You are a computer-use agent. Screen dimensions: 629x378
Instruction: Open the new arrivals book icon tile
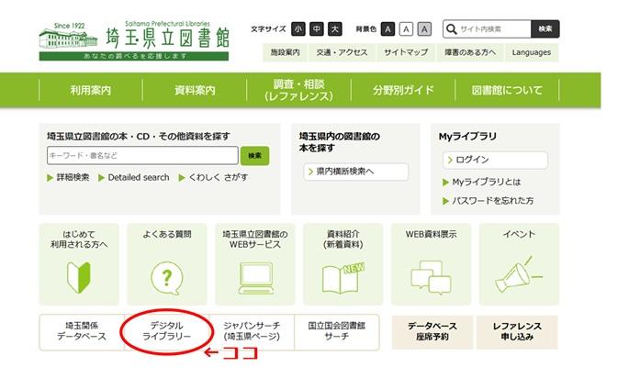coord(343,258)
